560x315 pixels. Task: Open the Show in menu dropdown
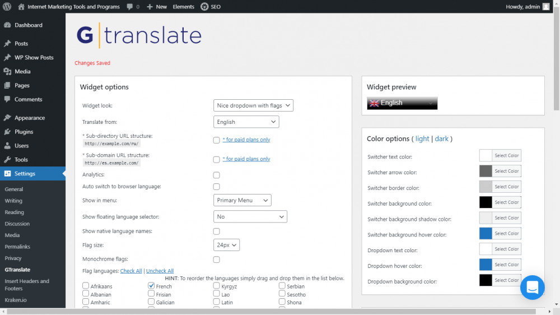242,200
